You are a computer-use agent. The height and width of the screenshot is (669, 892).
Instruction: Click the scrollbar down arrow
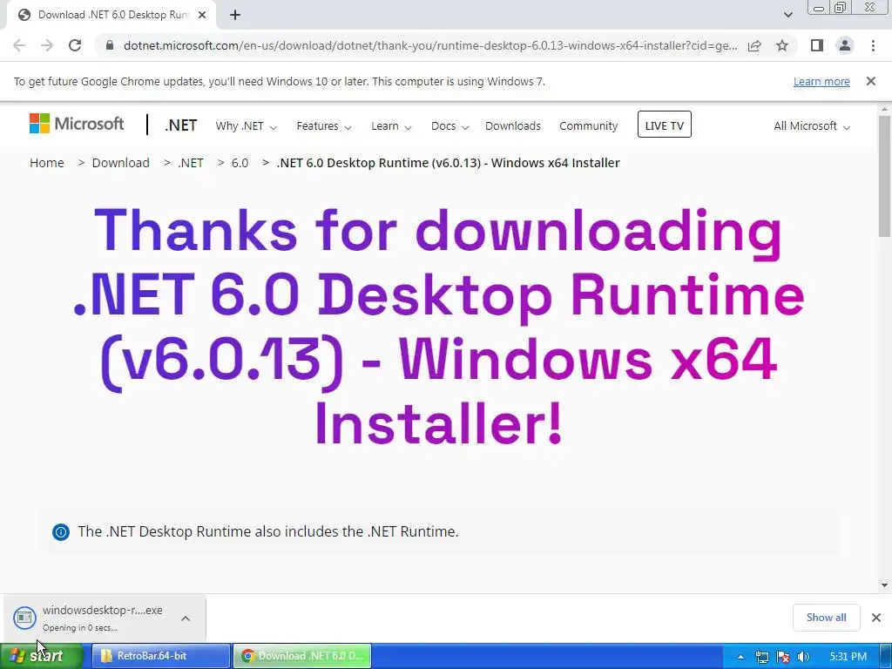tap(884, 585)
